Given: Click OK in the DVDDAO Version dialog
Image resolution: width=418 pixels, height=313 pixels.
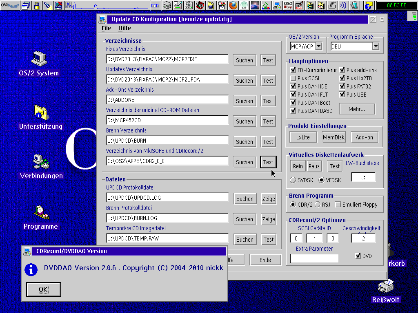Looking at the screenshot, I should tap(44, 290).
